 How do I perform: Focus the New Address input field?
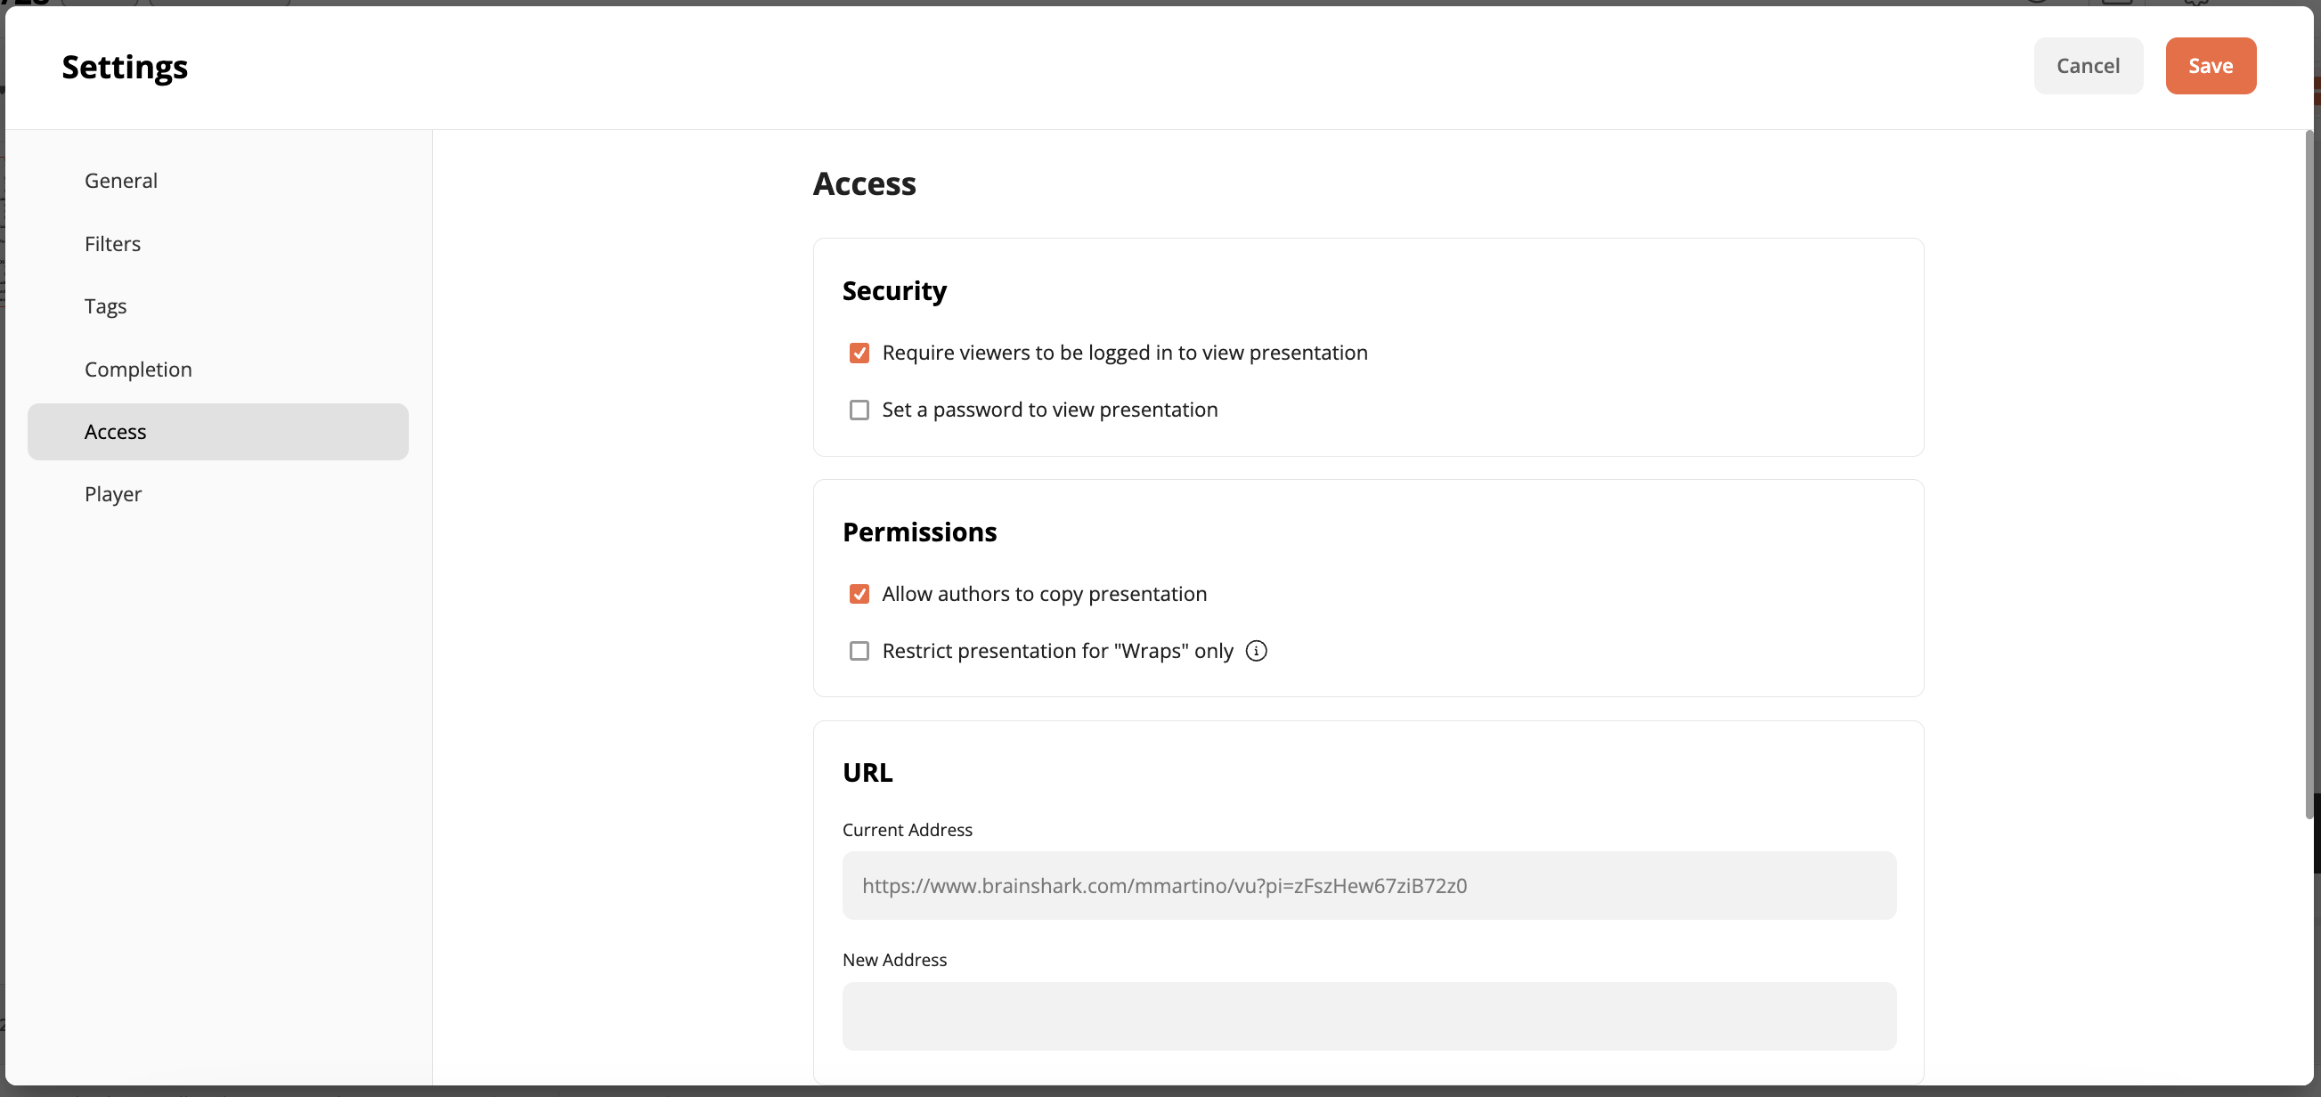pos(1369,1016)
